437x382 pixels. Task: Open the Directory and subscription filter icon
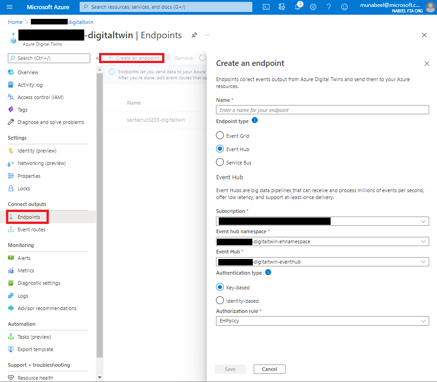point(282,7)
